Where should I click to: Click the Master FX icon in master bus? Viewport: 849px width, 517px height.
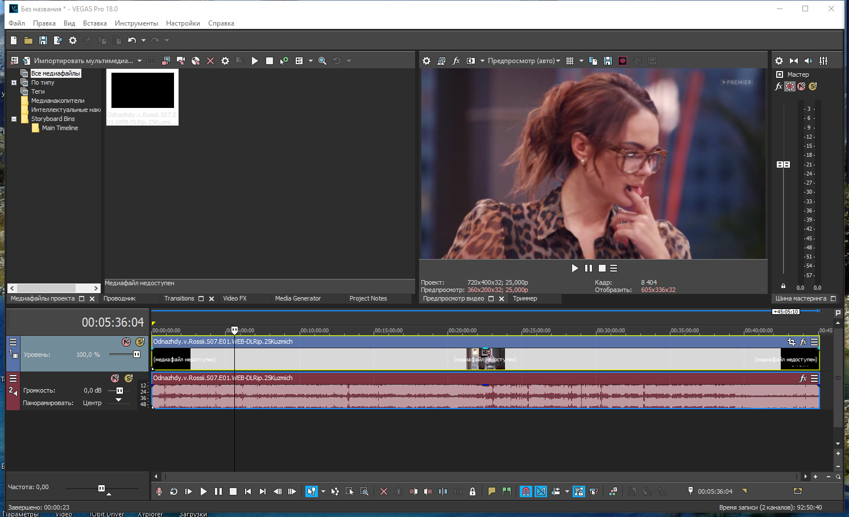coord(778,86)
